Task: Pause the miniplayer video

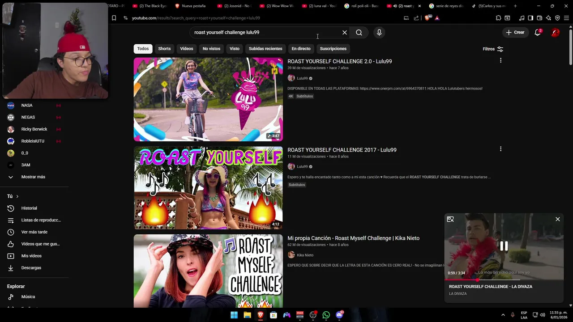Action: pos(504,246)
